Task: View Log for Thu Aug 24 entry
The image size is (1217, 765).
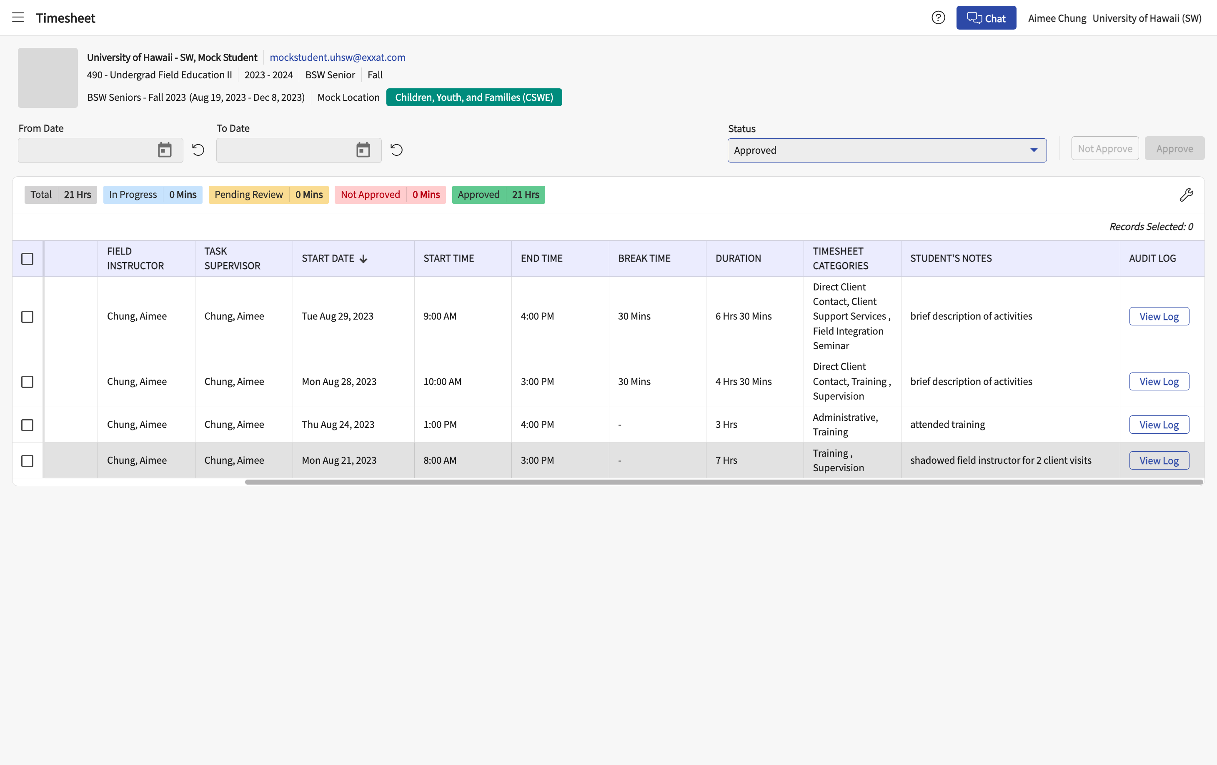Action: click(x=1159, y=425)
